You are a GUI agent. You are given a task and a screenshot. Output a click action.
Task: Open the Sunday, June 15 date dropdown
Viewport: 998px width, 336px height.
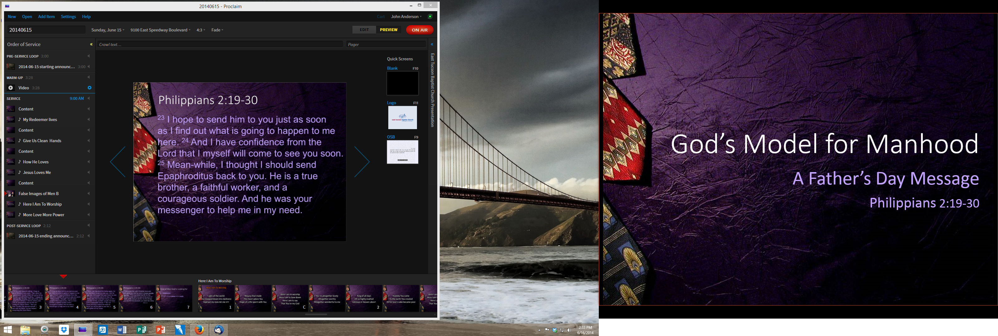coord(108,30)
